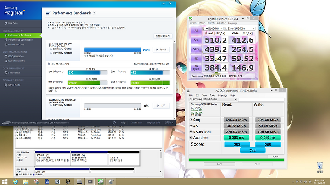Open System Info link in Magician footer
The width and height of the screenshot is (330, 185).
point(136,123)
